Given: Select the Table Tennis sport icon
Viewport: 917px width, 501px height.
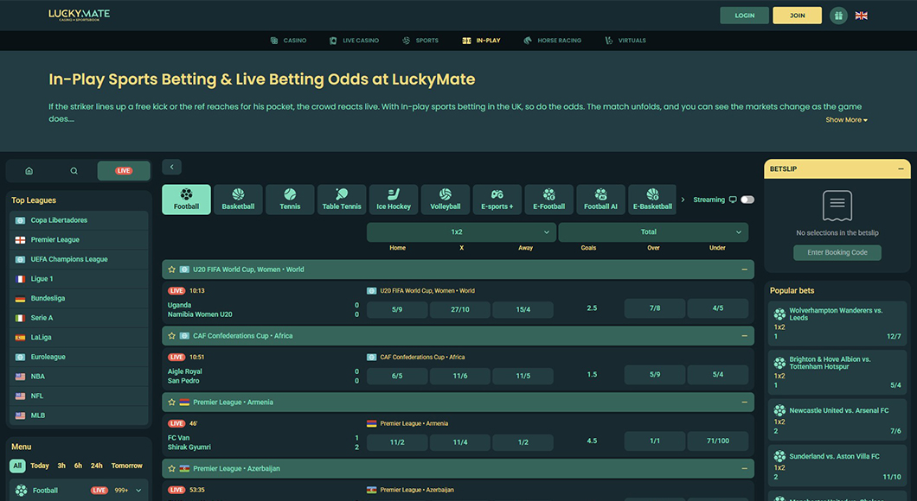Looking at the screenshot, I should coord(342,199).
